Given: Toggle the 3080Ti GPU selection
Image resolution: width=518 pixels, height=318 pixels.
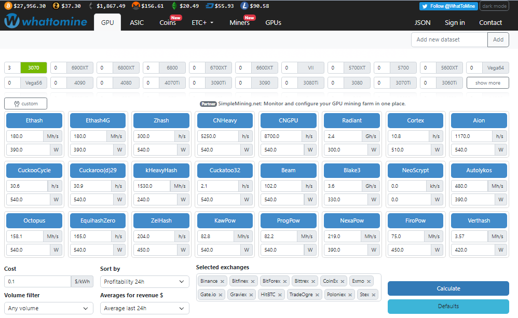Looking at the screenshot, I should 310,83.
